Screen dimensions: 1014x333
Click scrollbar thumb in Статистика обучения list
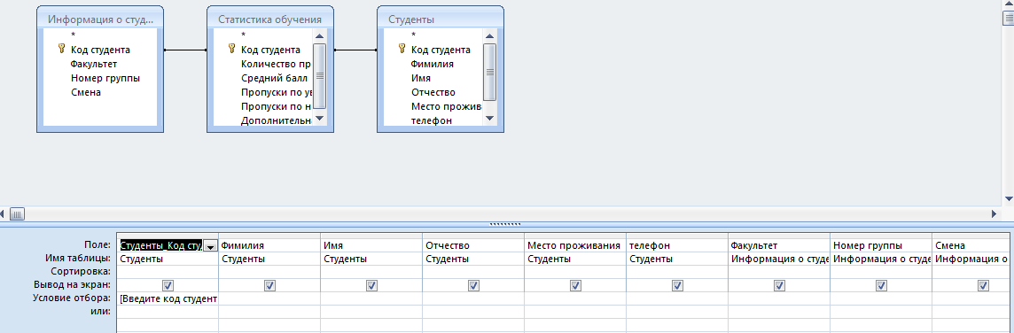(x=319, y=75)
